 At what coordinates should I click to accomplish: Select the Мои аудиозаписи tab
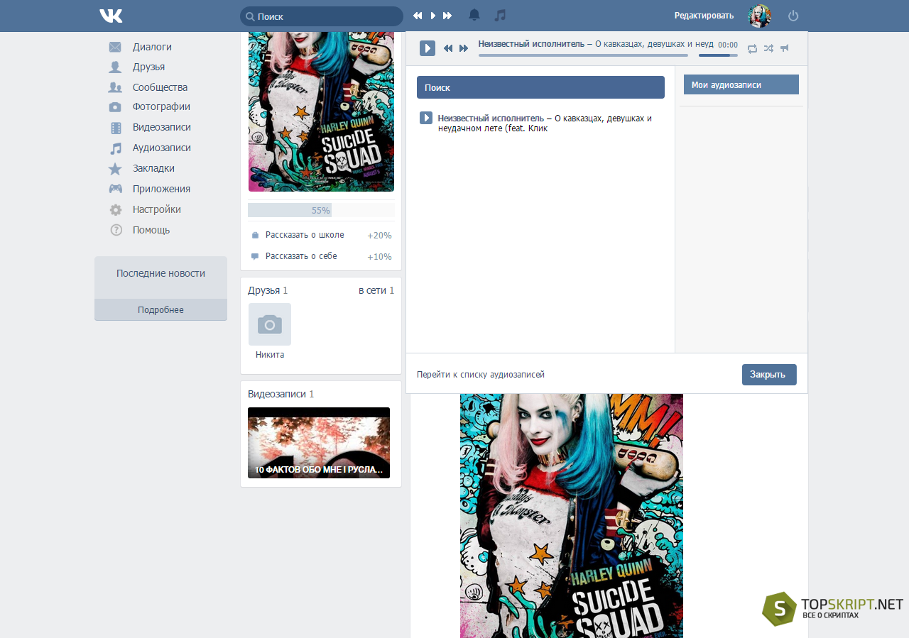point(741,84)
